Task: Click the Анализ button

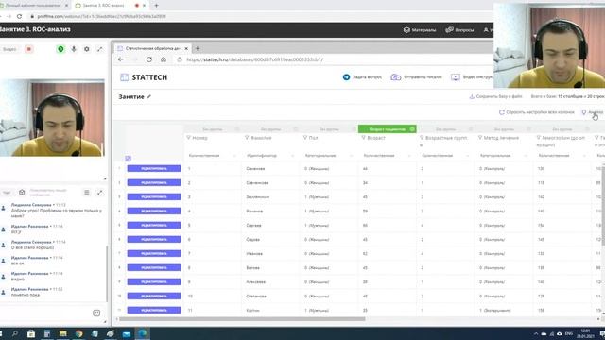Action: (x=593, y=112)
